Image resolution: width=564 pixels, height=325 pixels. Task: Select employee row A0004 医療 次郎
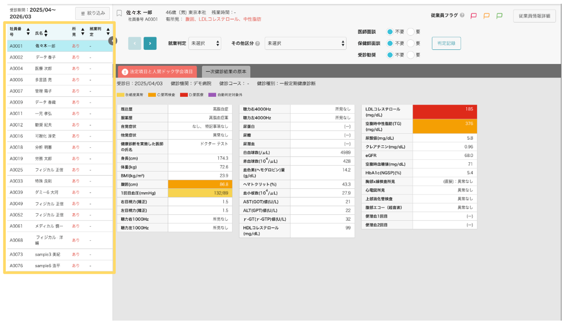[x=60, y=68]
